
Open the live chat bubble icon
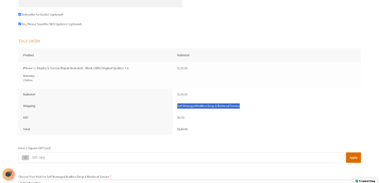(x=9, y=174)
